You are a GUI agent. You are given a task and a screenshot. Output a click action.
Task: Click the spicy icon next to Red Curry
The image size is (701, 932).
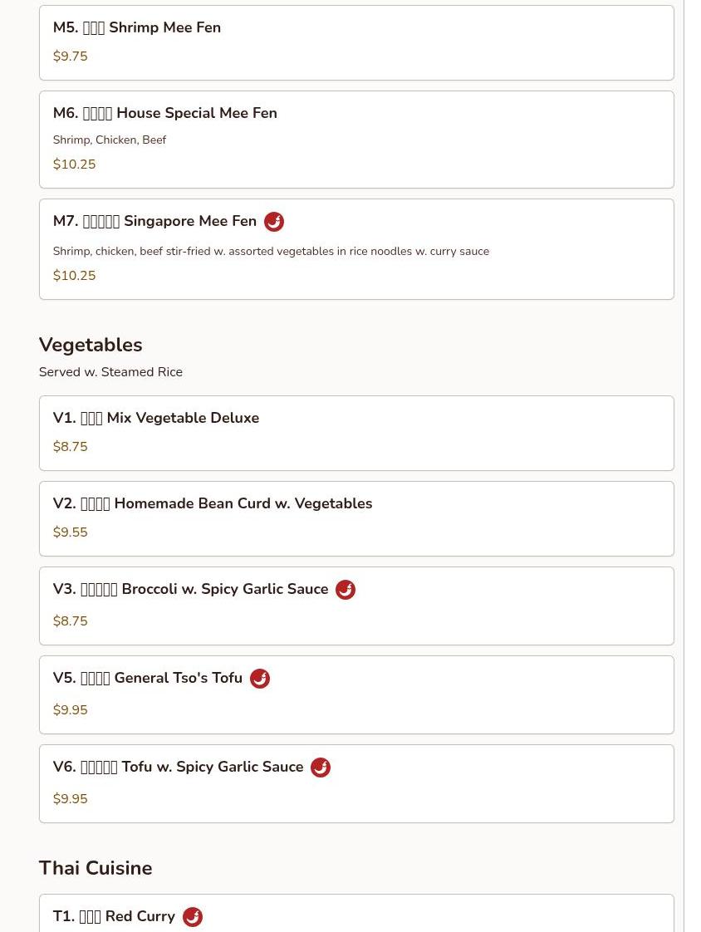(x=192, y=916)
